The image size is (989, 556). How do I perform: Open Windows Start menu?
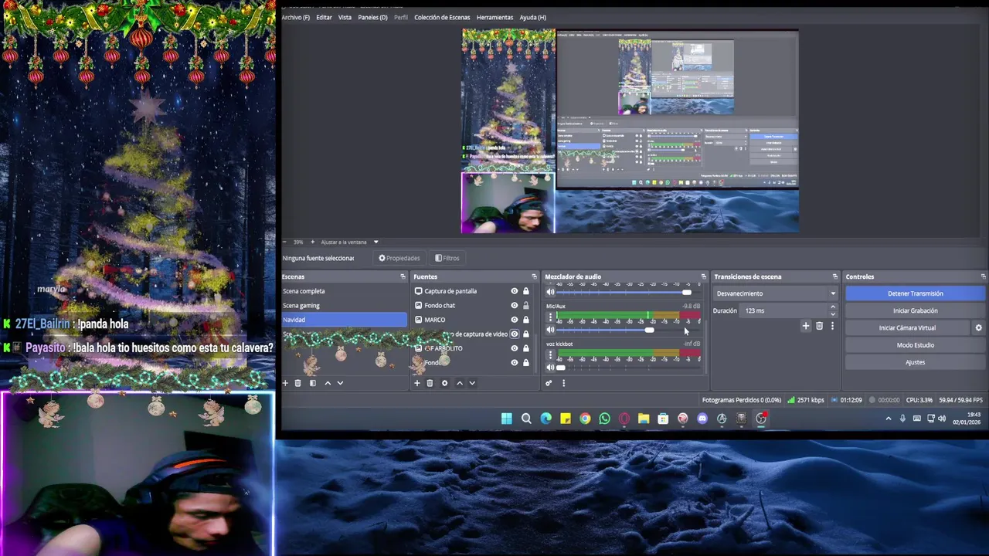(507, 419)
